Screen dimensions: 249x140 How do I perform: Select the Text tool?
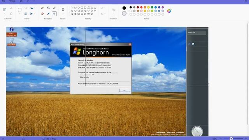54,8
